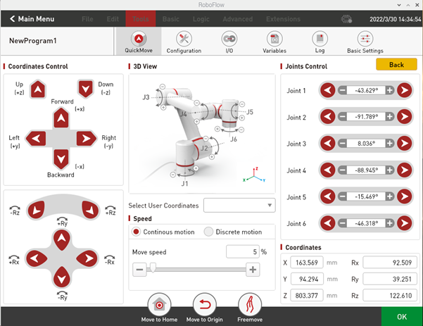Open the Variables tab
423x326 pixels.
tap(274, 39)
